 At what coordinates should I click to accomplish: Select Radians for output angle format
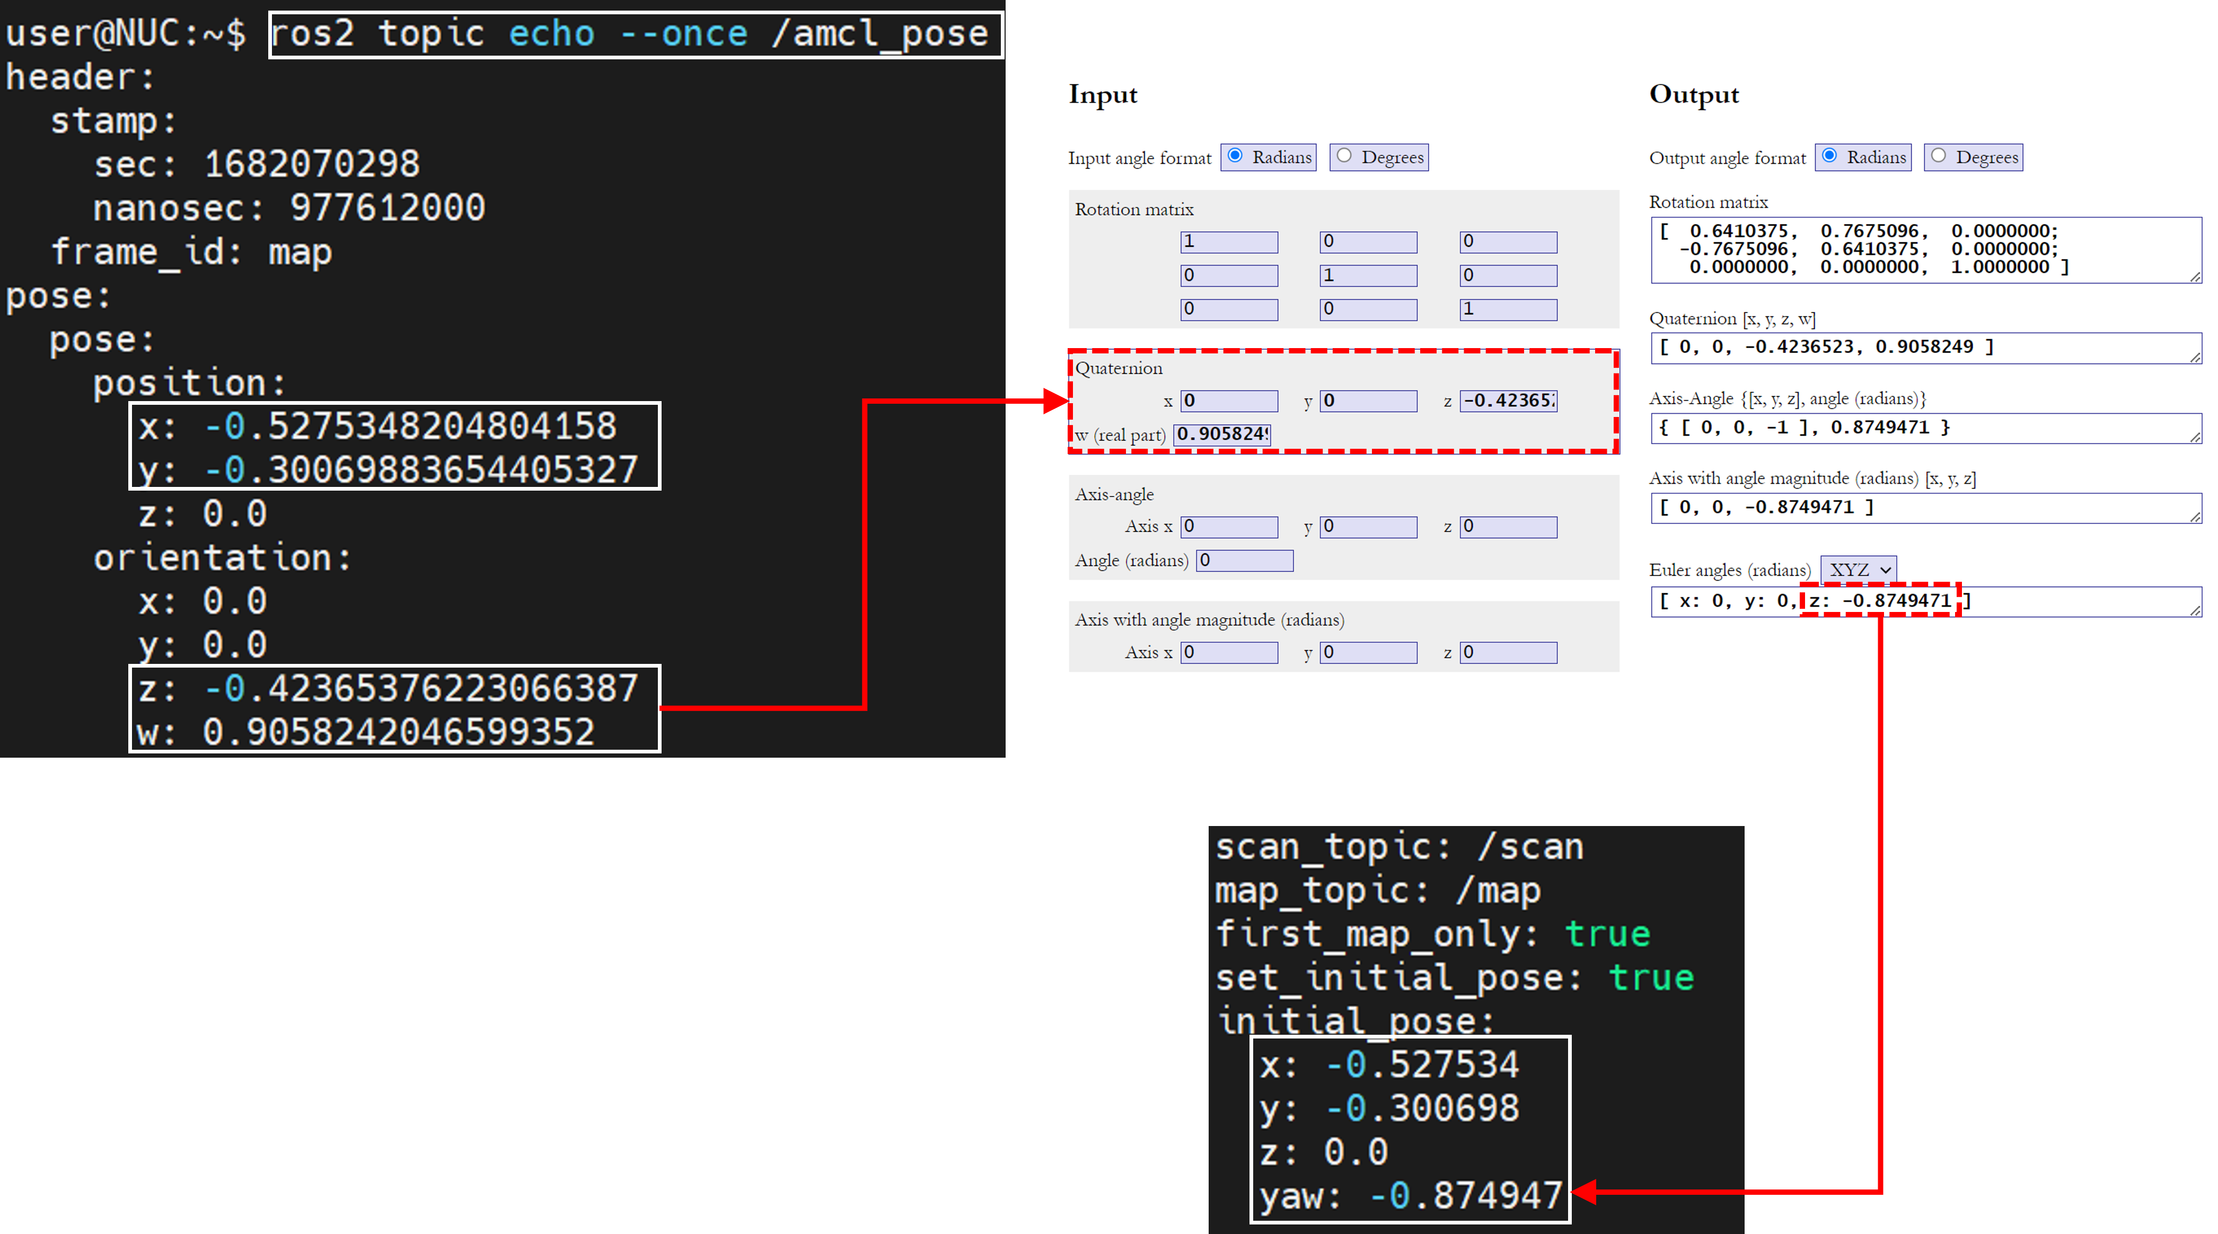point(1829,156)
